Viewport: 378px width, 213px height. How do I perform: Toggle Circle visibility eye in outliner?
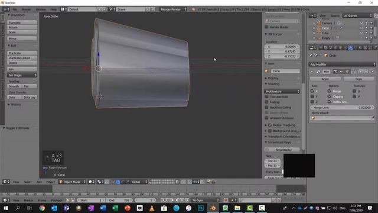click(x=361, y=28)
